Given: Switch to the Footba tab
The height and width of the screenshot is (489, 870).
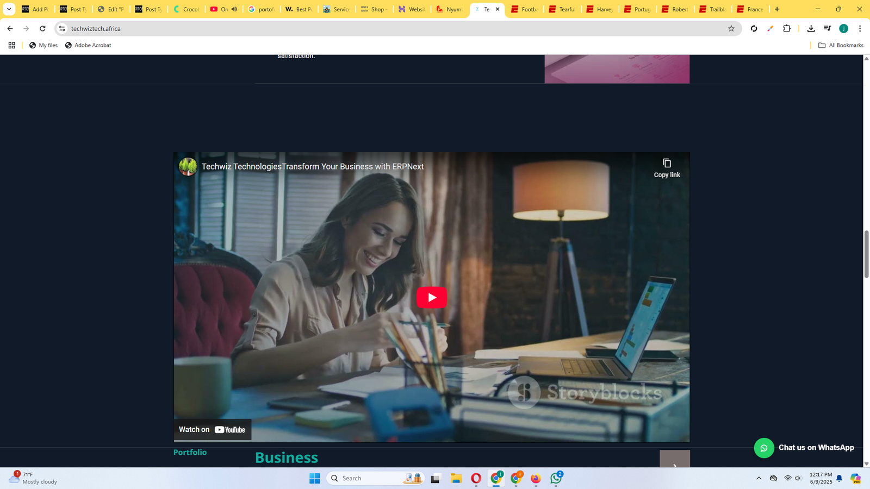Looking at the screenshot, I should click(x=525, y=9).
